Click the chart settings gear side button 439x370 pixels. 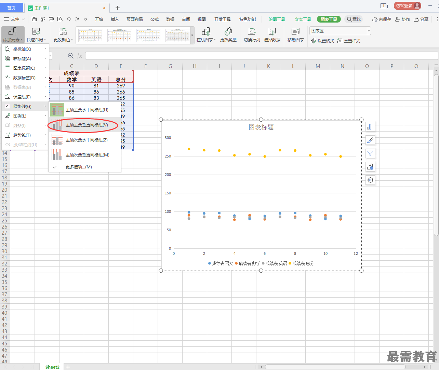370,180
